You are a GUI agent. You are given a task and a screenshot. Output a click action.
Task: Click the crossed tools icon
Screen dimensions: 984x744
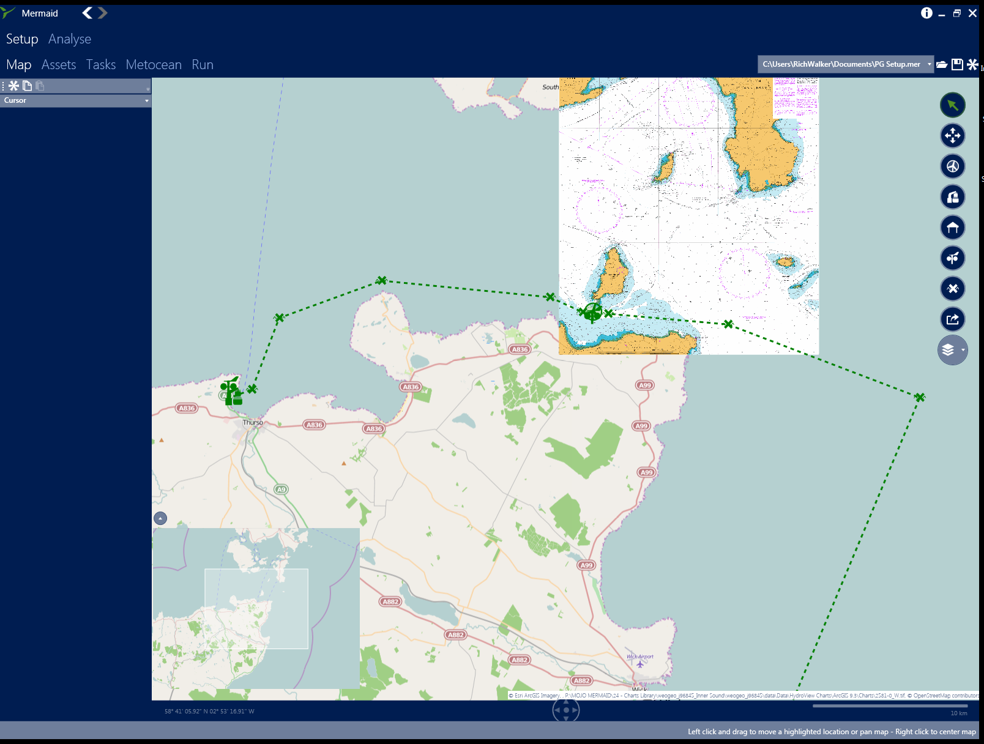pyautogui.click(x=952, y=288)
